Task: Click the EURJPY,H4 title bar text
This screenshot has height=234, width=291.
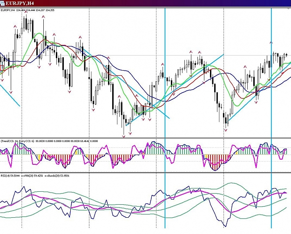Action: [x=20, y=3]
